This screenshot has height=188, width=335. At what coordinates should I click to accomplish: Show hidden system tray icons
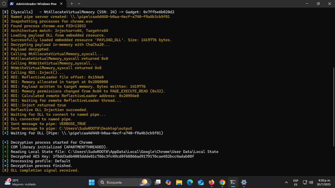[x=286, y=182]
